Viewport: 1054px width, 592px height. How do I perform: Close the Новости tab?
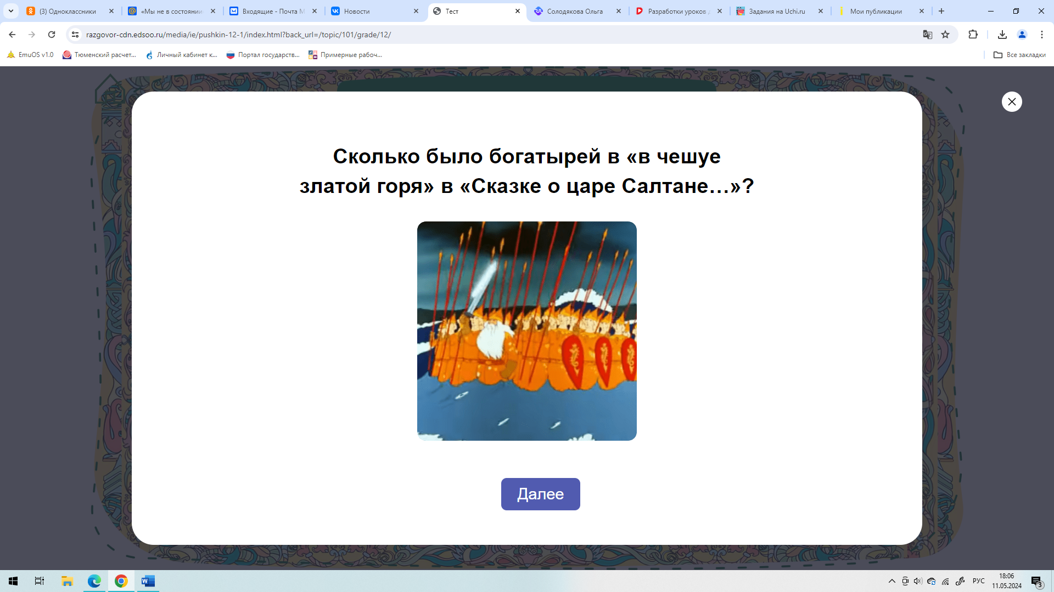pyautogui.click(x=416, y=11)
